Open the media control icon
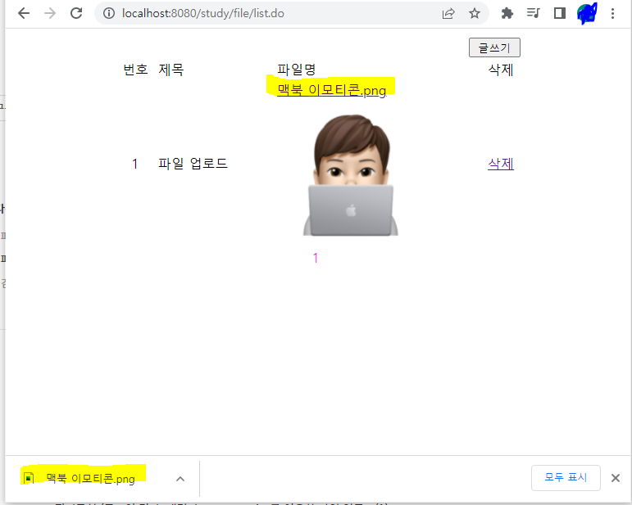The image size is (632, 505). click(534, 13)
